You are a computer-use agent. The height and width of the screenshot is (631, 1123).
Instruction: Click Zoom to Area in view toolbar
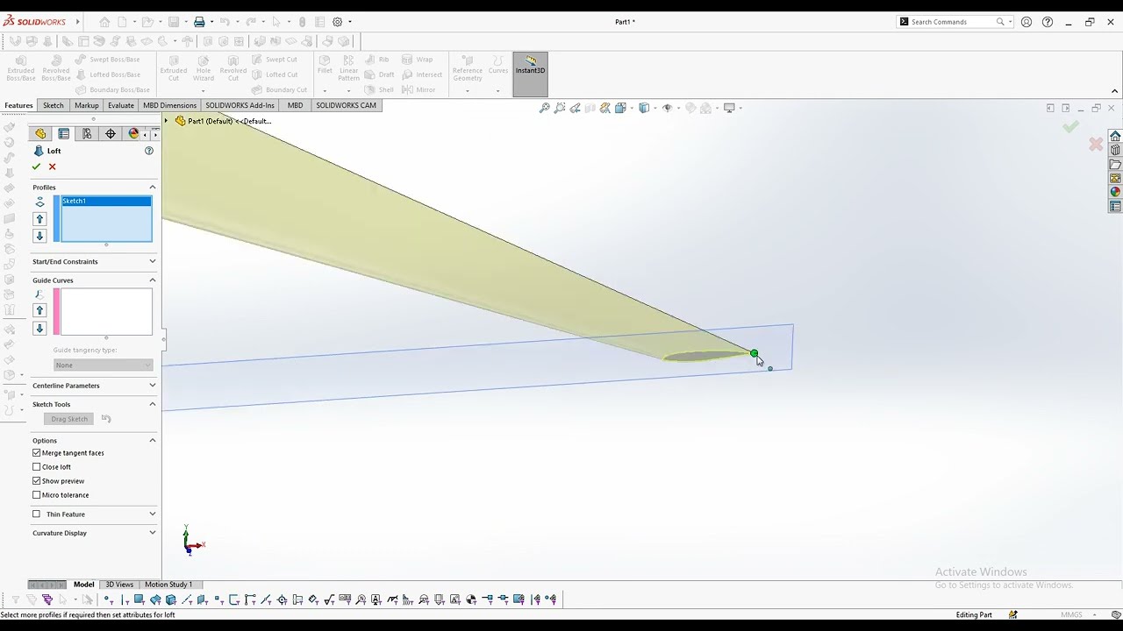pos(560,108)
